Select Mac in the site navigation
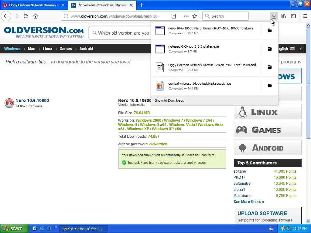Image resolution: width=311 pixels, height=233 pixels. pos(31,49)
